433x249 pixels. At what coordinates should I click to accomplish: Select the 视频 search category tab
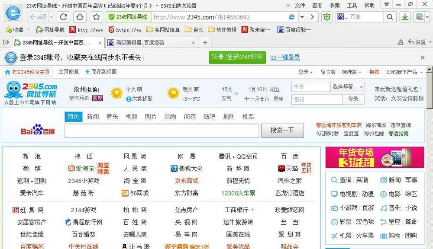coord(132,117)
